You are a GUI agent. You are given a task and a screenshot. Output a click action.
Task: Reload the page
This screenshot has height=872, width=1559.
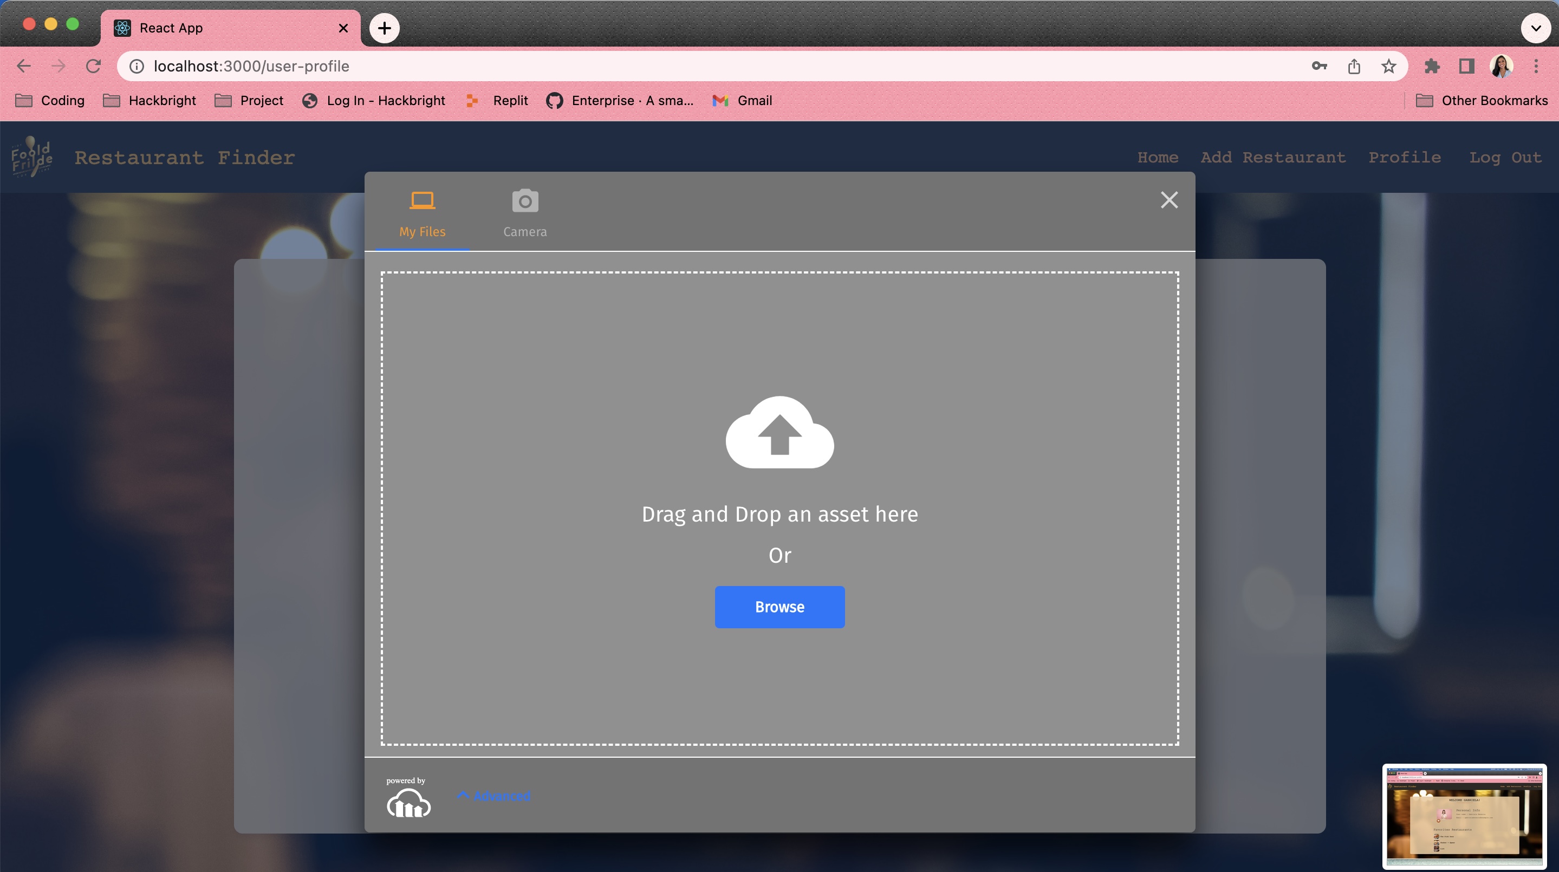[x=93, y=66]
